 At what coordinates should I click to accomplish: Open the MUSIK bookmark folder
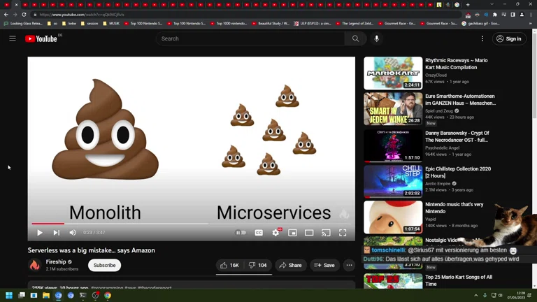[112, 23]
